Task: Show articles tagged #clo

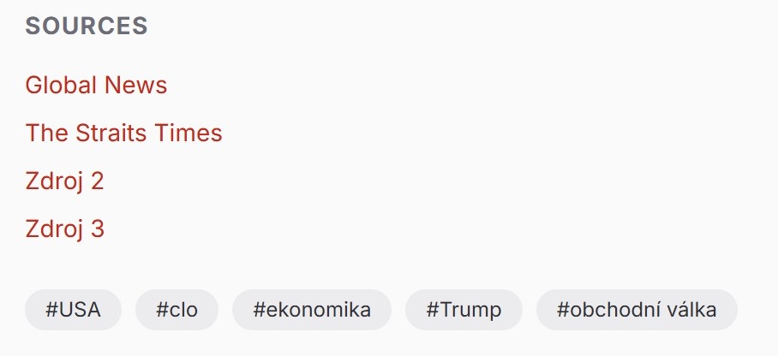Action: tap(177, 310)
